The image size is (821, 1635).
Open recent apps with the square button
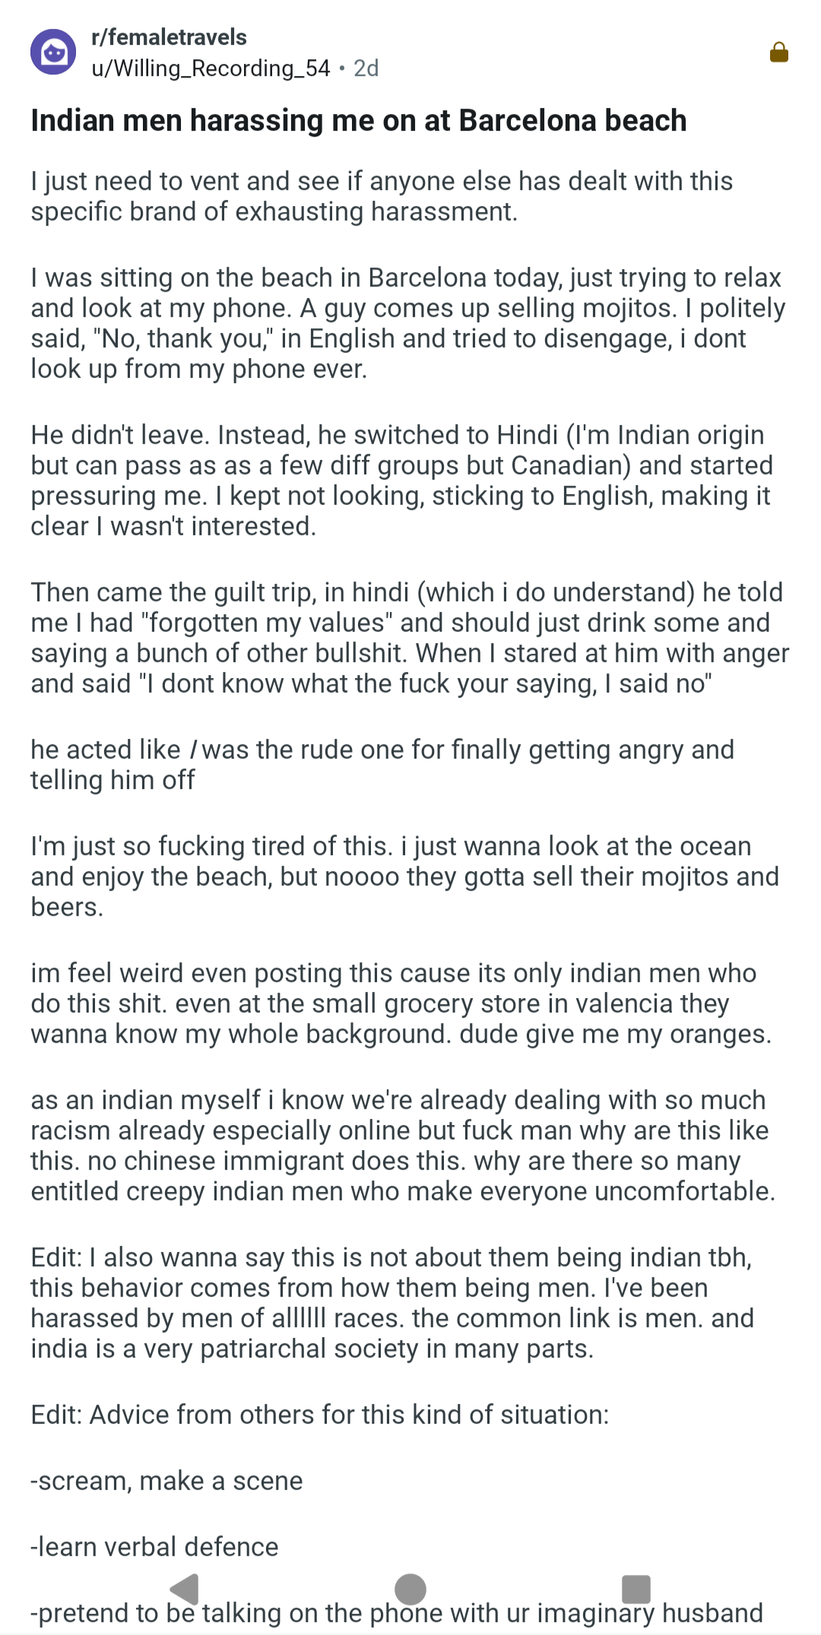(x=636, y=1589)
